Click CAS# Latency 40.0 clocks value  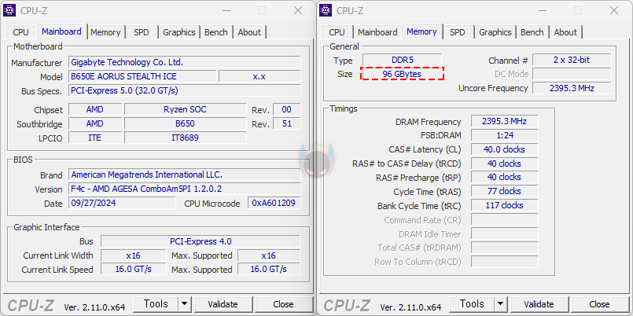[504, 149]
